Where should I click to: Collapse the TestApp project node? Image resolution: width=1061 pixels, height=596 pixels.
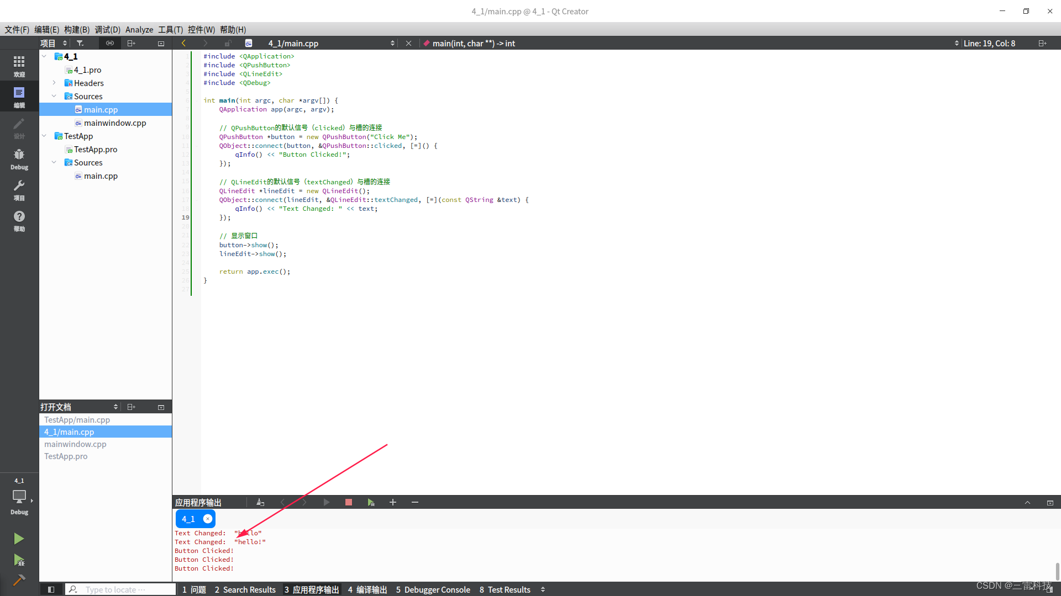tap(44, 136)
